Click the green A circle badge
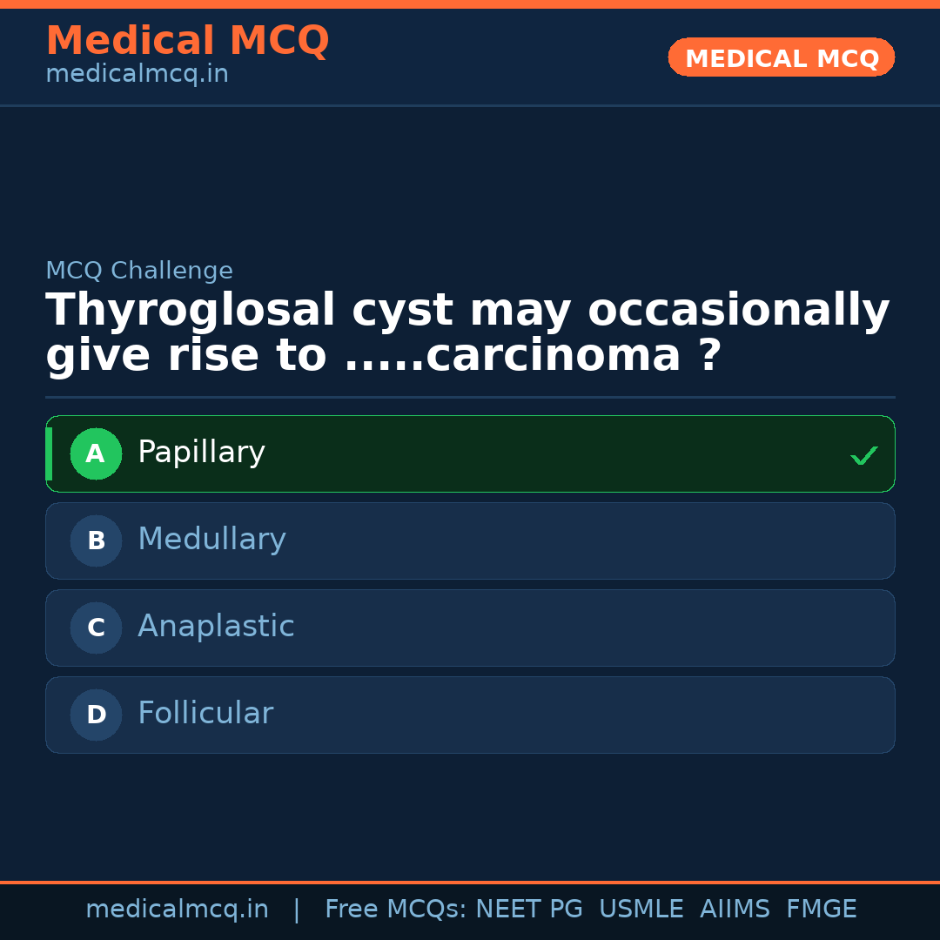940x940 pixels. pyautogui.click(x=96, y=453)
